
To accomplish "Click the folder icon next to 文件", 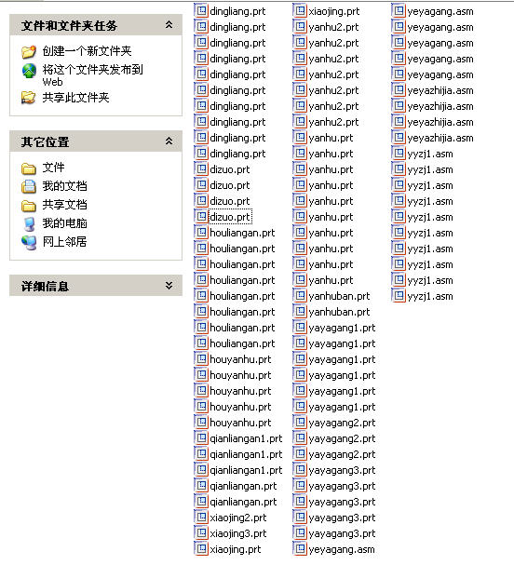I will 29,168.
